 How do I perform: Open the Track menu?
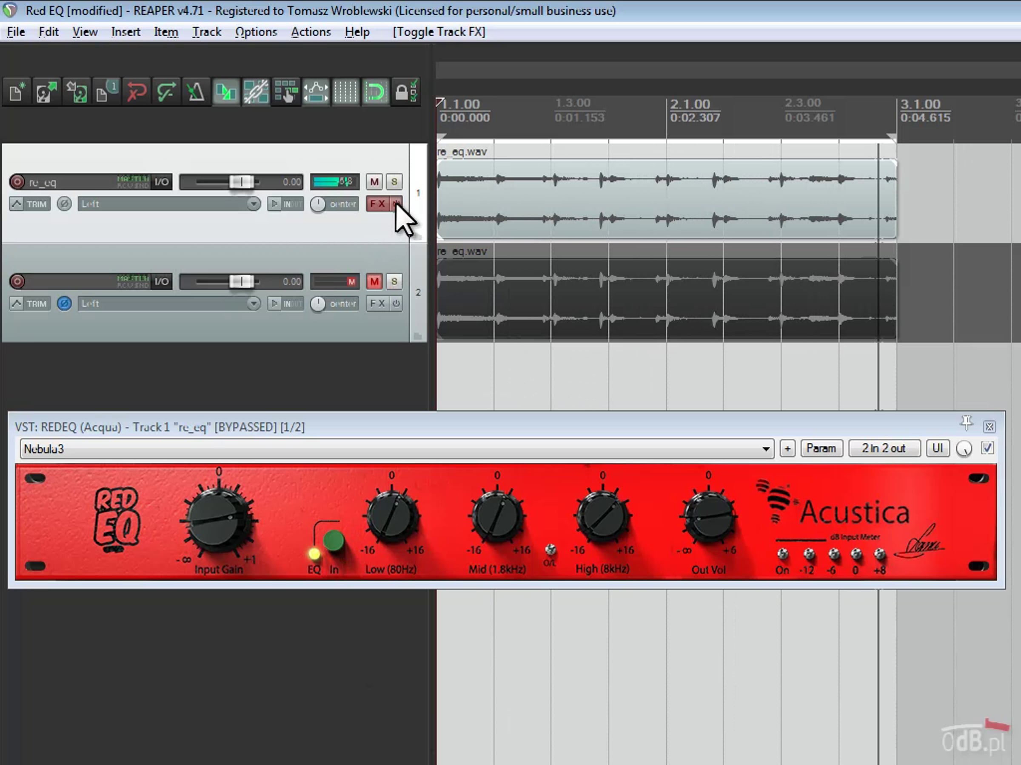point(207,32)
